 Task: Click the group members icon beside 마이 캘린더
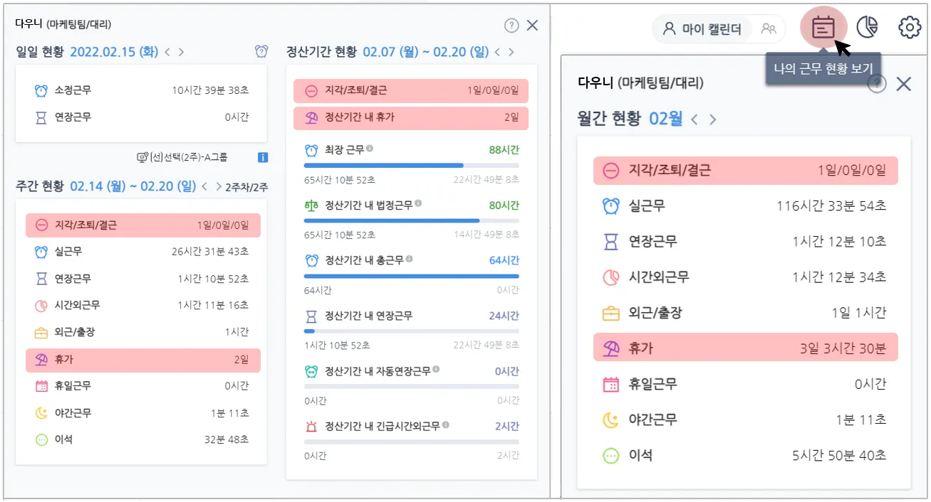tap(768, 29)
